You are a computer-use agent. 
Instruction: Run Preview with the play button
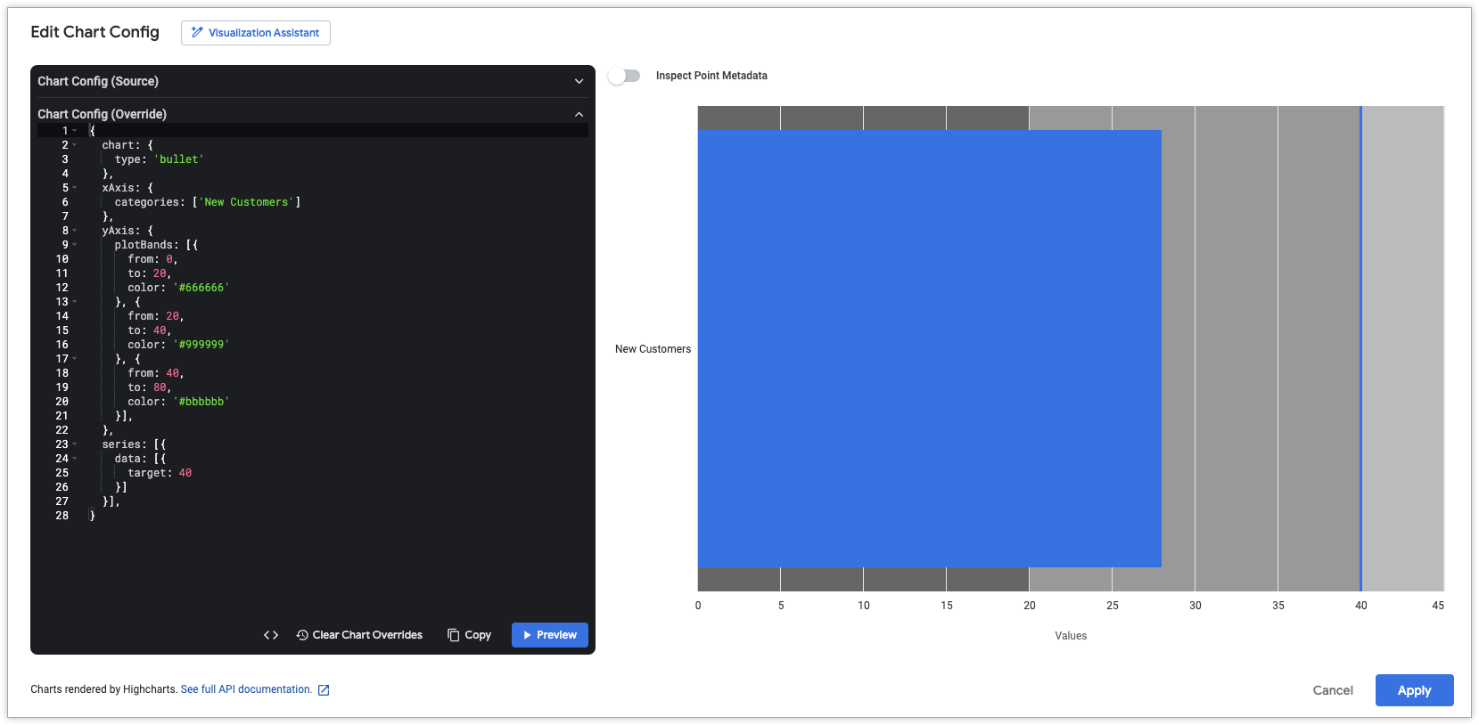(x=549, y=635)
